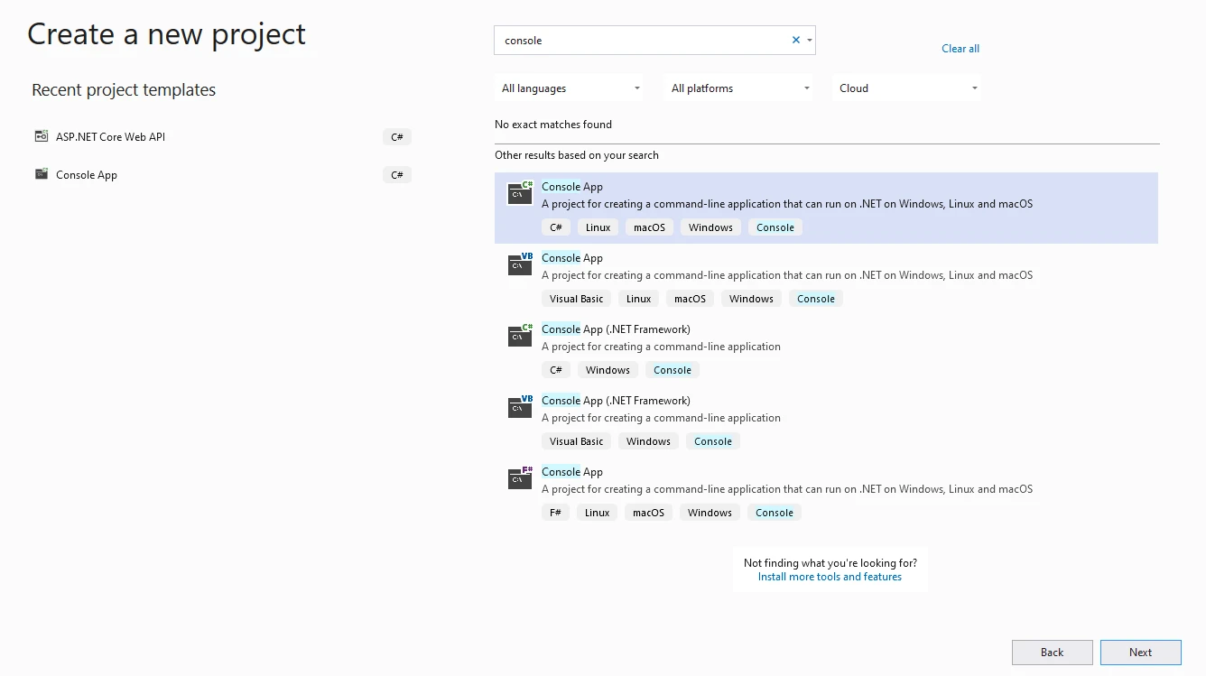Click the Clear all link
The image size is (1206, 676).
click(960, 49)
